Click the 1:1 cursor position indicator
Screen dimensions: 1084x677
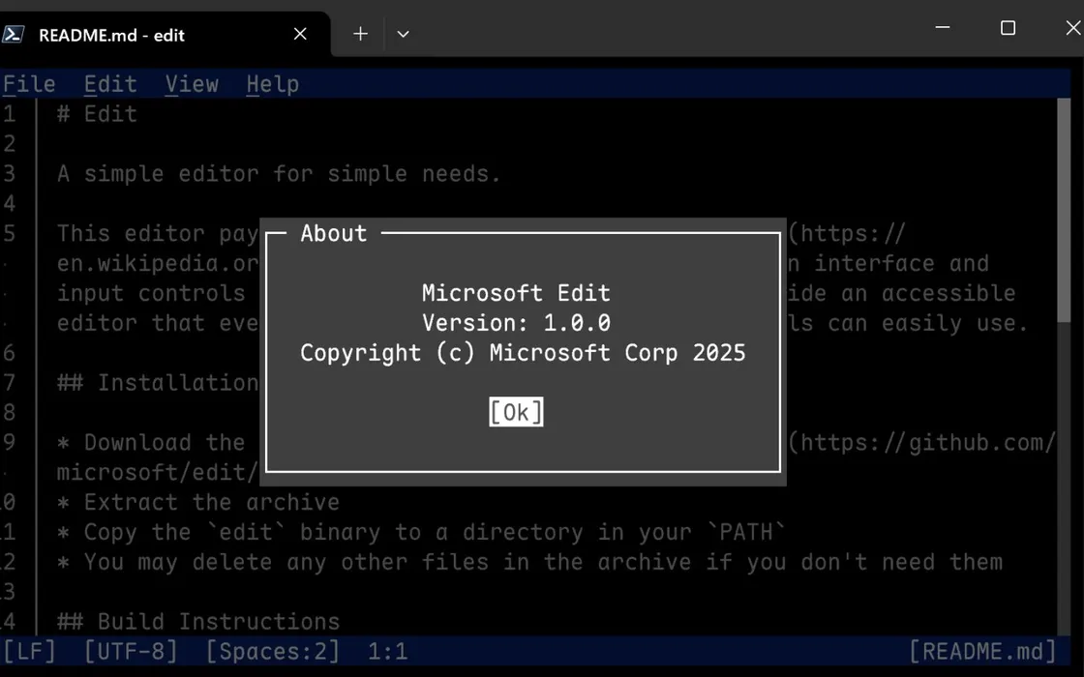tap(387, 652)
